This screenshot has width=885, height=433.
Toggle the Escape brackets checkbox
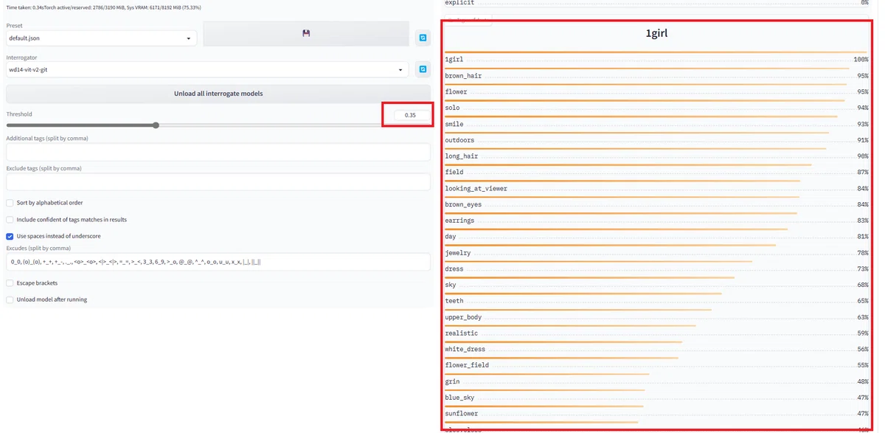[x=10, y=283]
